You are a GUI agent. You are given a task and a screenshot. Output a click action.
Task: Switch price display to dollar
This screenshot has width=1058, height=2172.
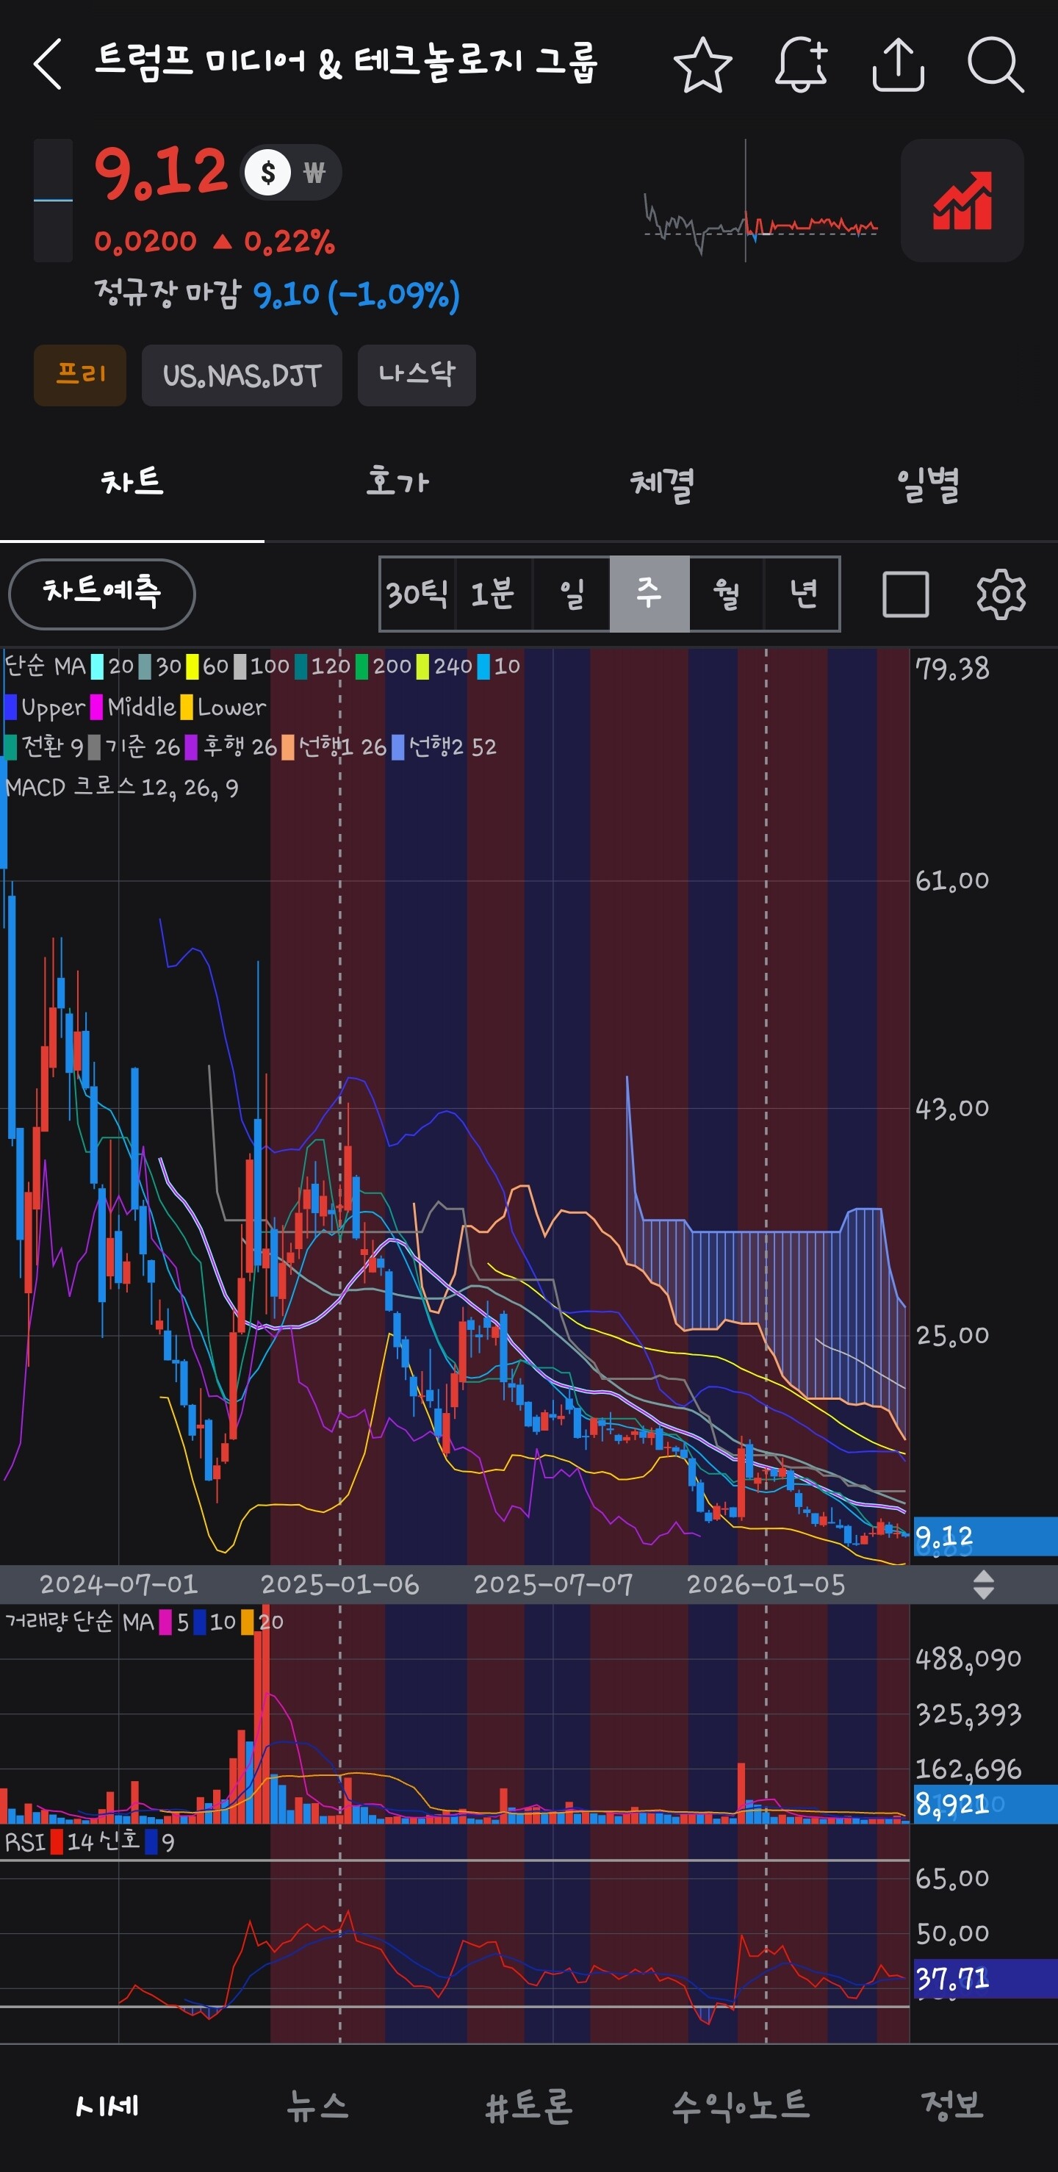point(268,173)
